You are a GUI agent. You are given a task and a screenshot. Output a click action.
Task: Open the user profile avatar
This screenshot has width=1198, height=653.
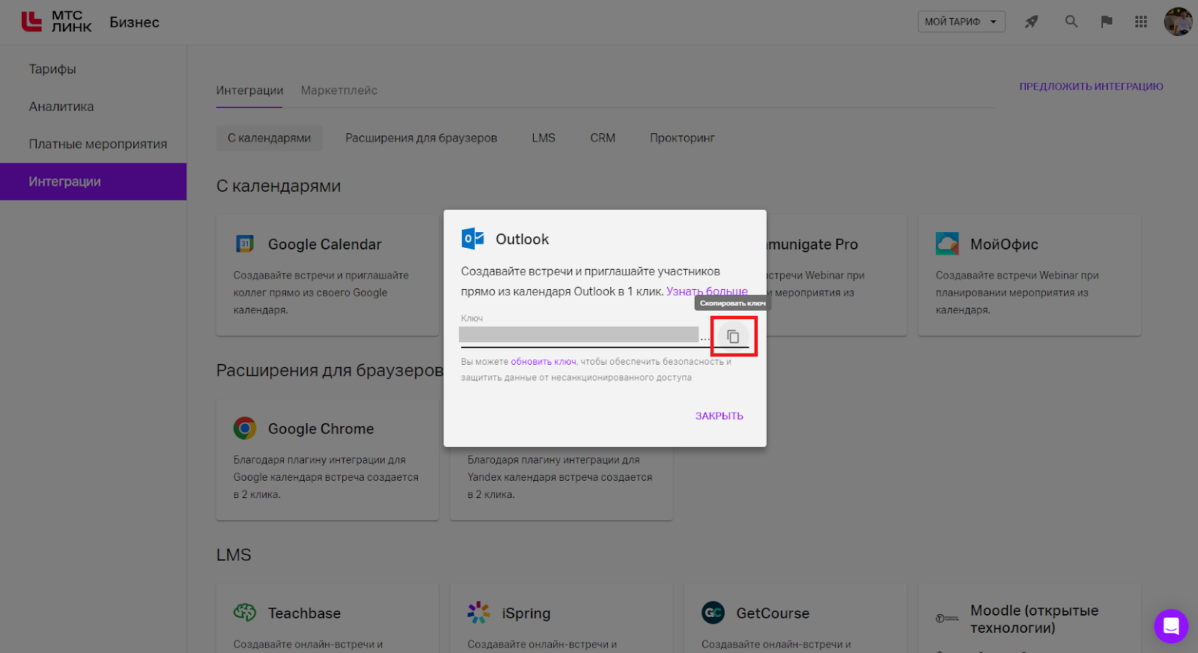pos(1179,22)
